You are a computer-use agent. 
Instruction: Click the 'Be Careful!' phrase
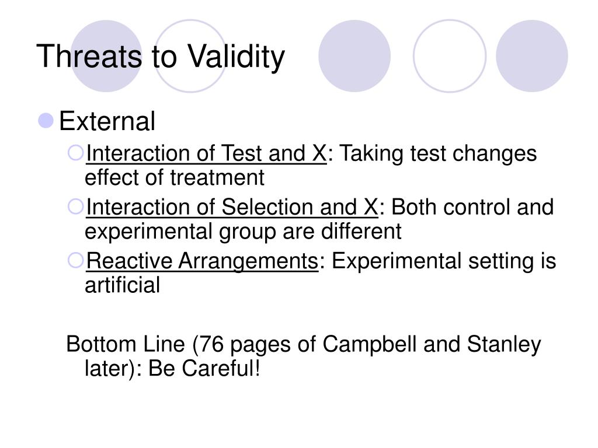pyautogui.click(x=204, y=369)
